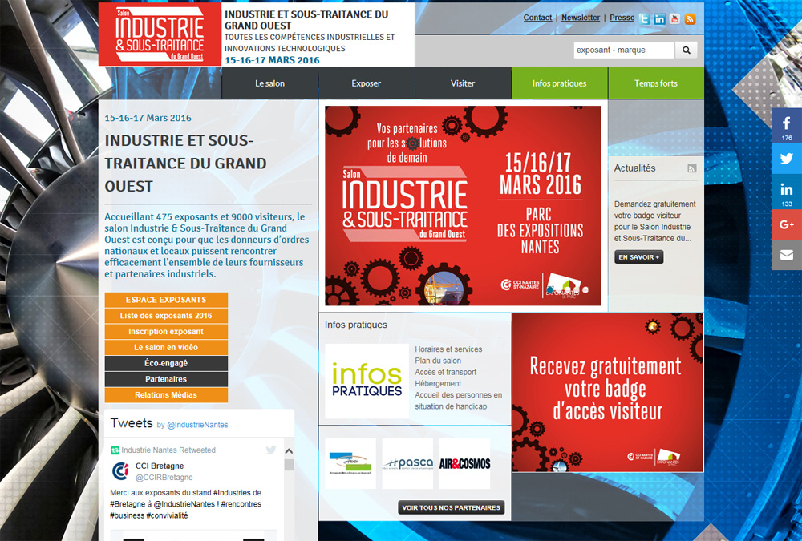Open the Temps forts menu
Screen dimensions: 802x541
pyautogui.click(x=656, y=83)
